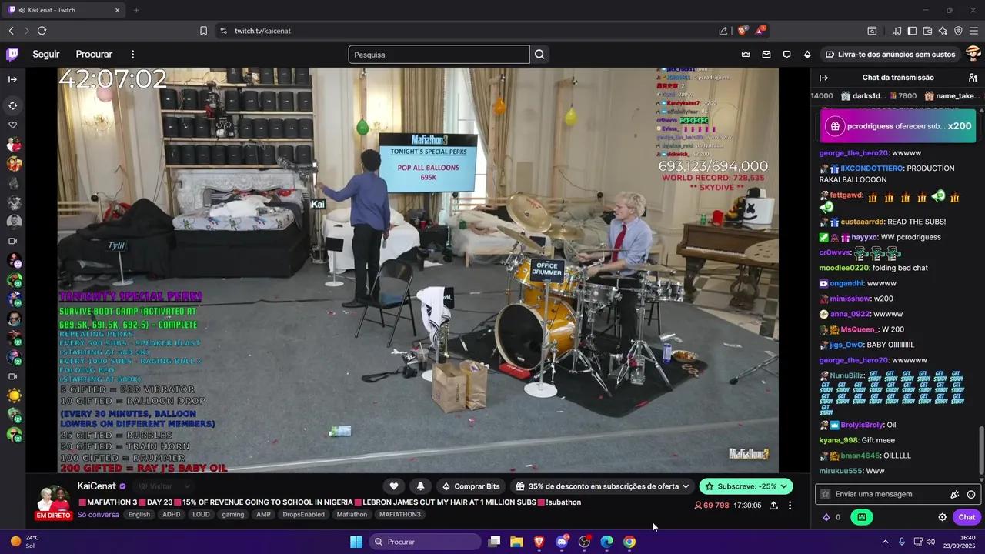Open the Brave hamburger main menu
This screenshot has width=985, height=554.
coord(973,31)
